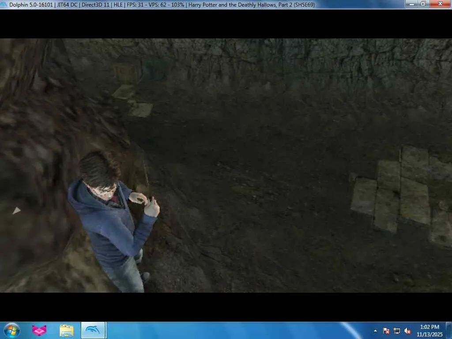Click the small white triangle cursor in game
The height and width of the screenshot is (339, 452).
[16, 211]
